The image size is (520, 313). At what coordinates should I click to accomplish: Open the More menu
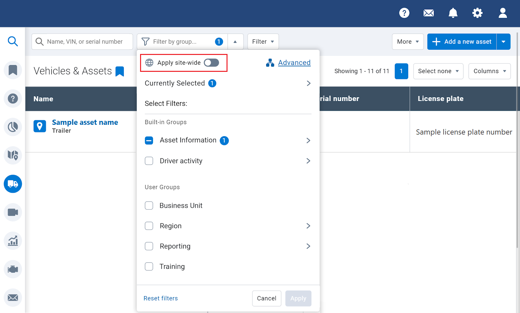pos(408,41)
